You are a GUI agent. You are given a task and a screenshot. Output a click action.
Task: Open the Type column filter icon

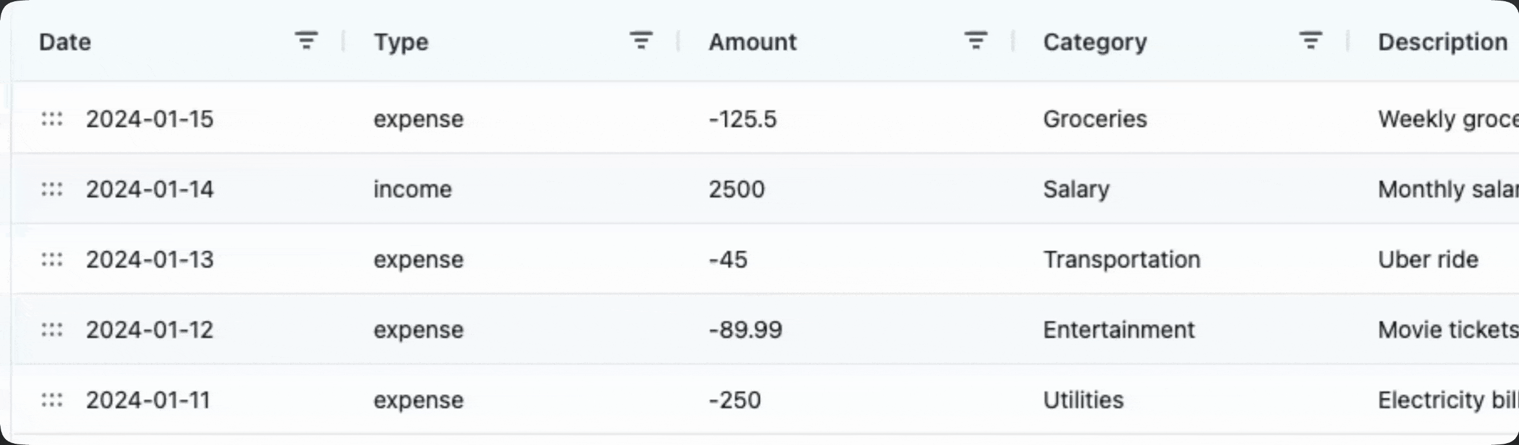point(641,41)
